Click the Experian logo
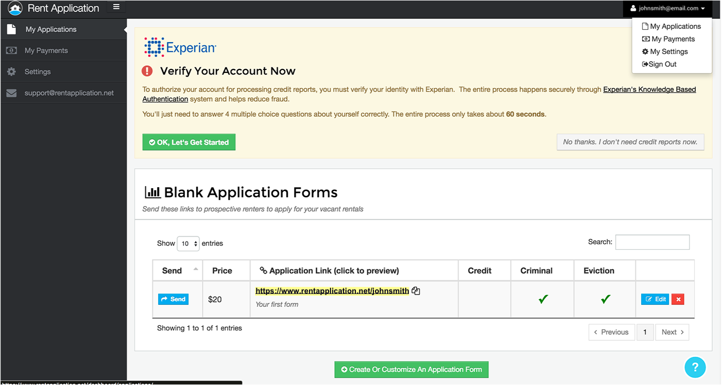 (180, 47)
